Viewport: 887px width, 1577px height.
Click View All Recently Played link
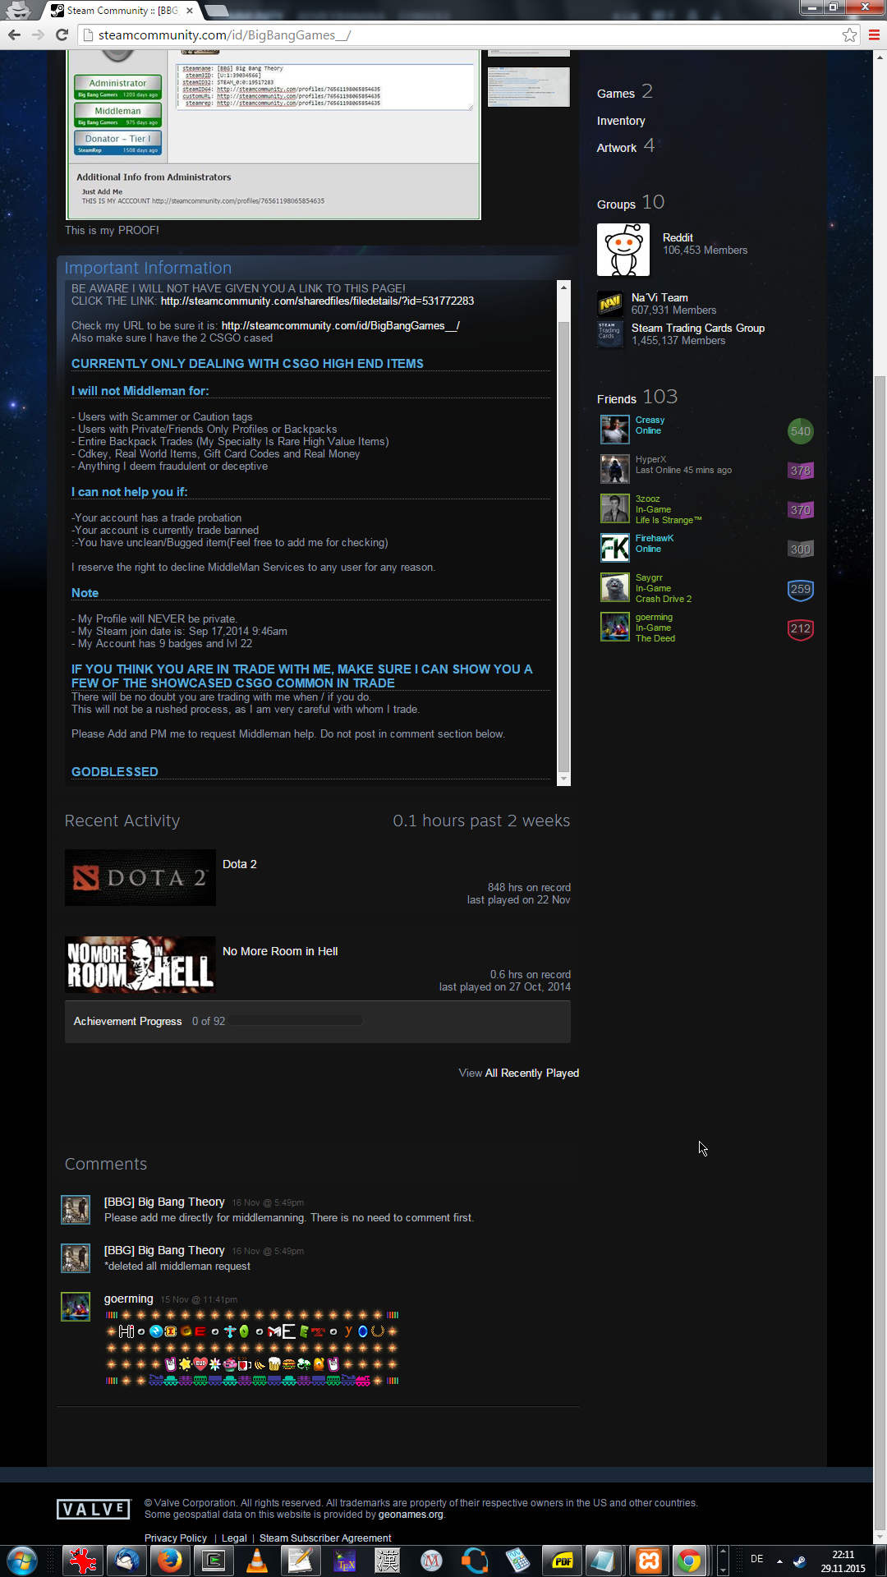tap(518, 1073)
